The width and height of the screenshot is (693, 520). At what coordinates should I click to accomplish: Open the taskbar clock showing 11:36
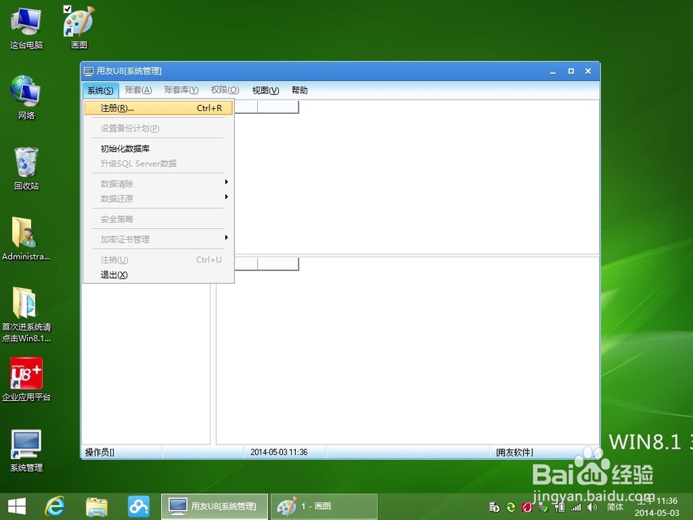tap(657, 507)
